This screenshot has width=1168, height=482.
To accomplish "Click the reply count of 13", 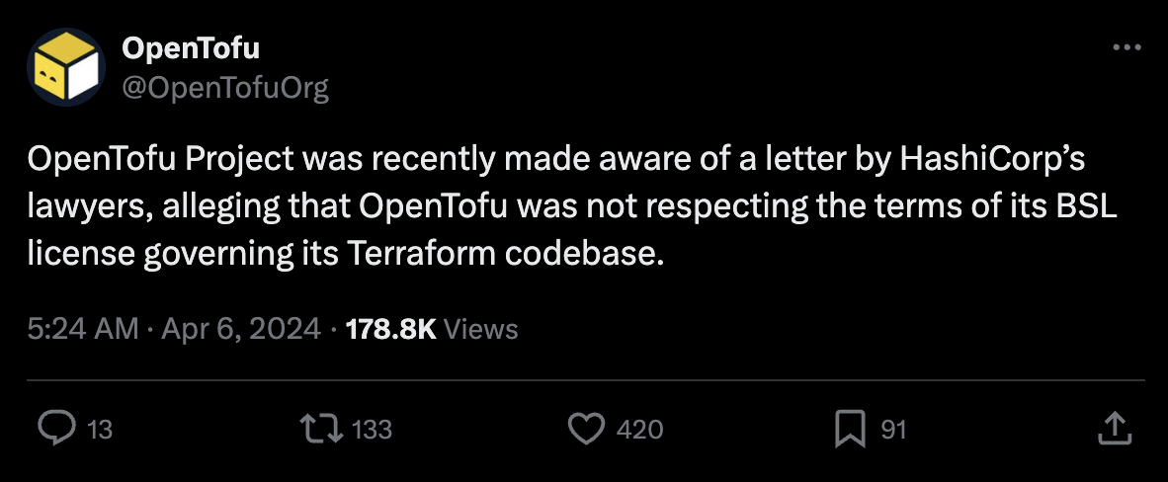I will click(100, 430).
